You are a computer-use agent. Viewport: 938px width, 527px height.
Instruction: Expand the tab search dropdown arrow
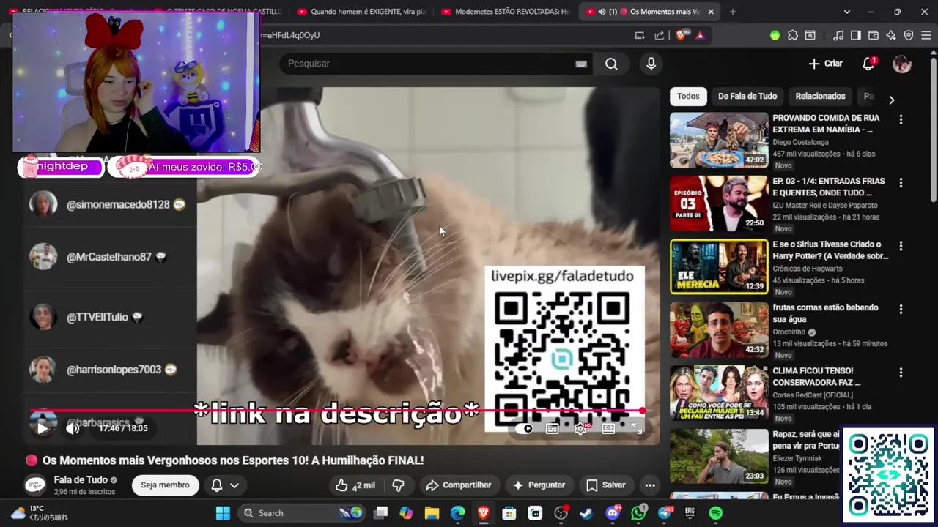pyautogui.click(x=846, y=12)
